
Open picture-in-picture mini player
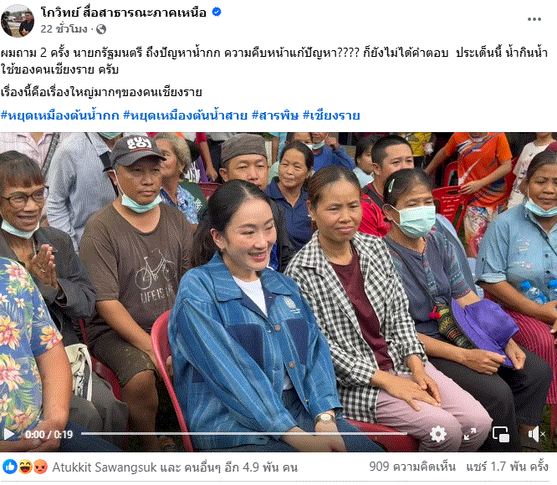pyautogui.click(x=501, y=434)
